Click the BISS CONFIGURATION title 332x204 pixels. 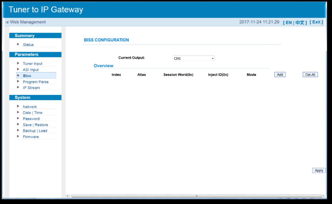(x=106, y=40)
